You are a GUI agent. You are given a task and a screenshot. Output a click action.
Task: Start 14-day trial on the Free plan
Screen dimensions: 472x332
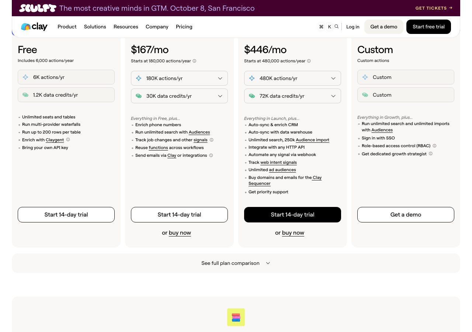(x=66, y=215)
